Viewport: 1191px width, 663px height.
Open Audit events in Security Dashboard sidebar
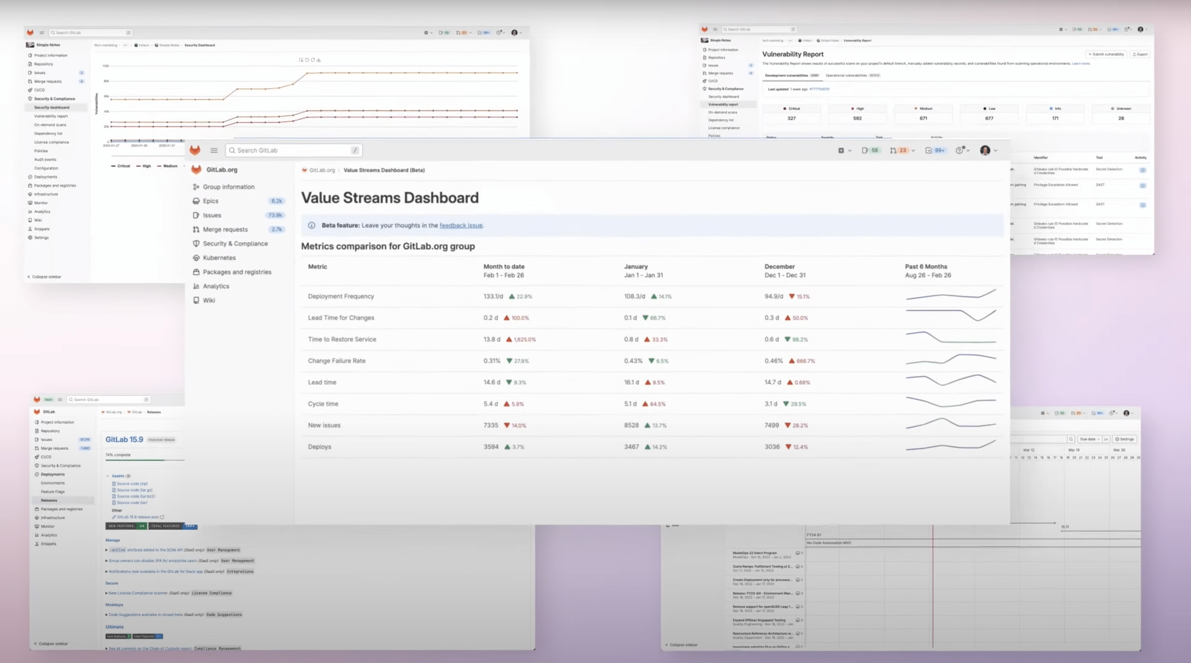pyautogui.click(x=45, y=159)
